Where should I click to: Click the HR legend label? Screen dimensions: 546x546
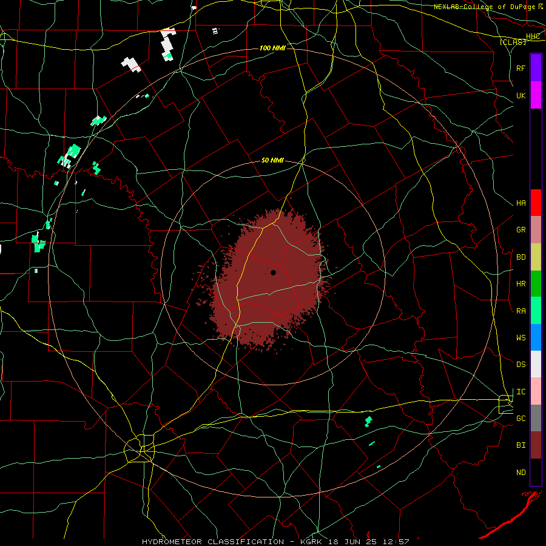point(521,284)
